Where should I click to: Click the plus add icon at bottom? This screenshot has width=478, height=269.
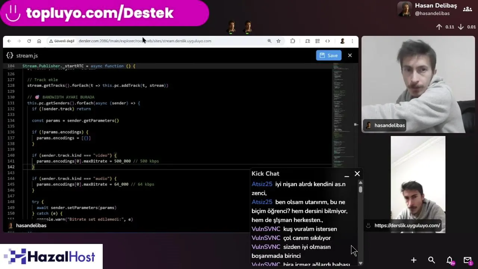tap(414, 260)
